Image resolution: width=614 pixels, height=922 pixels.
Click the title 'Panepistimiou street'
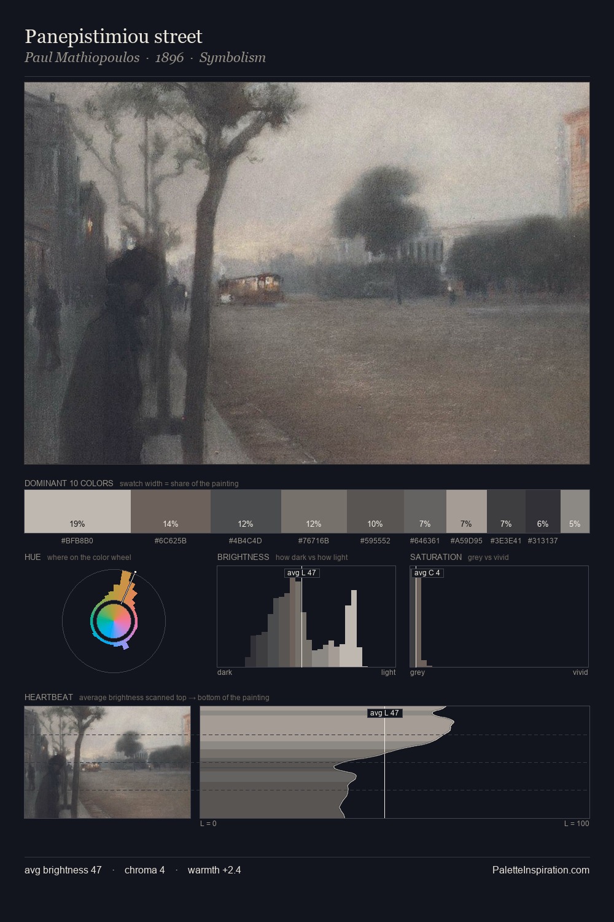114,37
